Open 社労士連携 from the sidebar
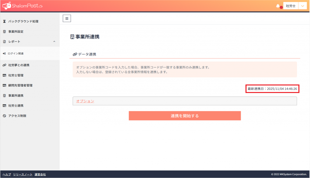This screenshot has height=178, width=310. (x=16, y=106)
